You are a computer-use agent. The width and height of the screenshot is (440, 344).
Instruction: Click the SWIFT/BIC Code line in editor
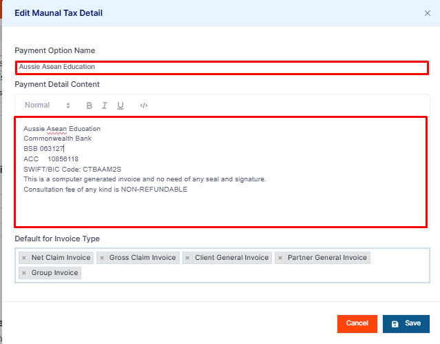[x=72, y=170]
